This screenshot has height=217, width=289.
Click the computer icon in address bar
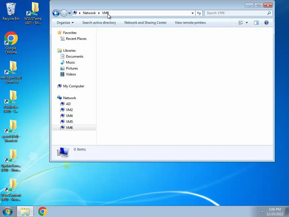click(75, 13)
